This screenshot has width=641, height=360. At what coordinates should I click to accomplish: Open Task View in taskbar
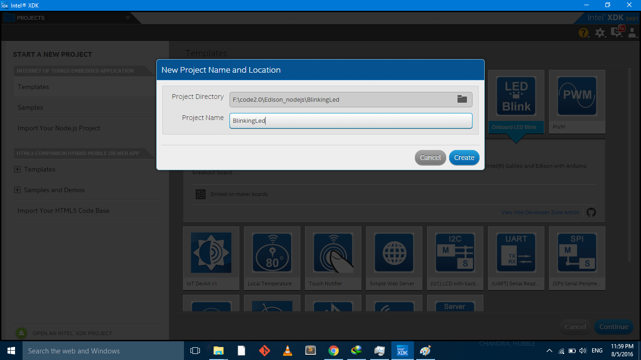(x=195, y=351)
